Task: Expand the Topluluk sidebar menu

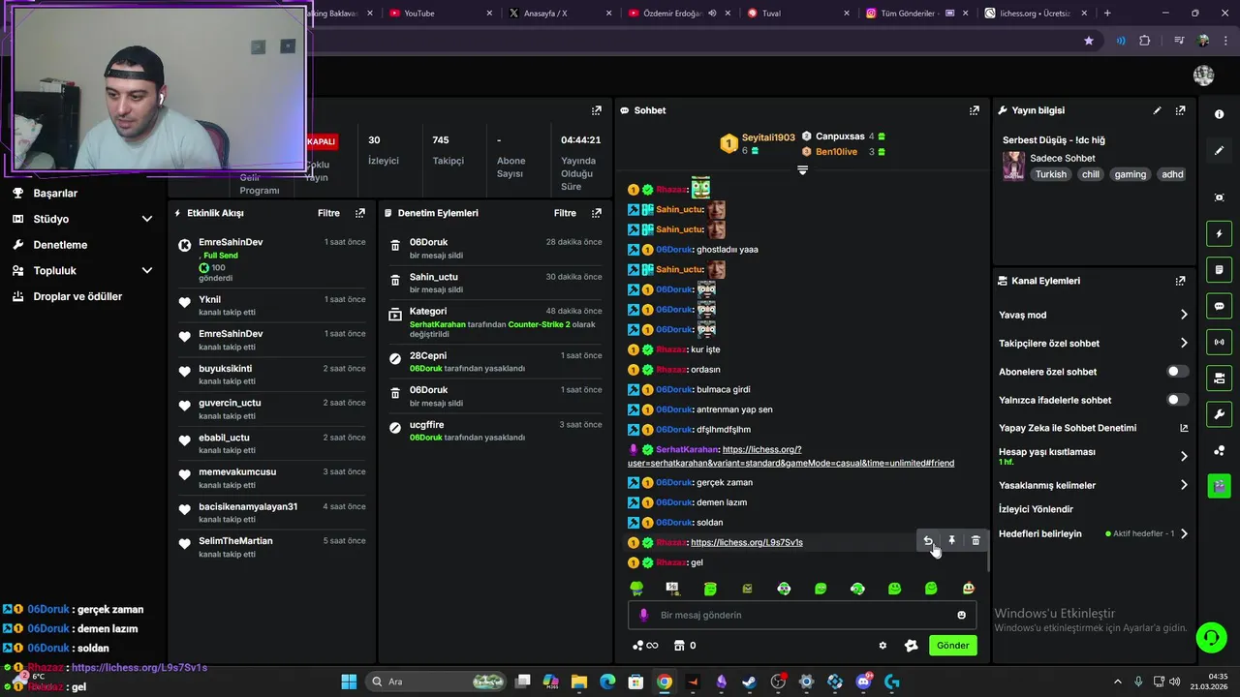Action: (x=147, y=270)
